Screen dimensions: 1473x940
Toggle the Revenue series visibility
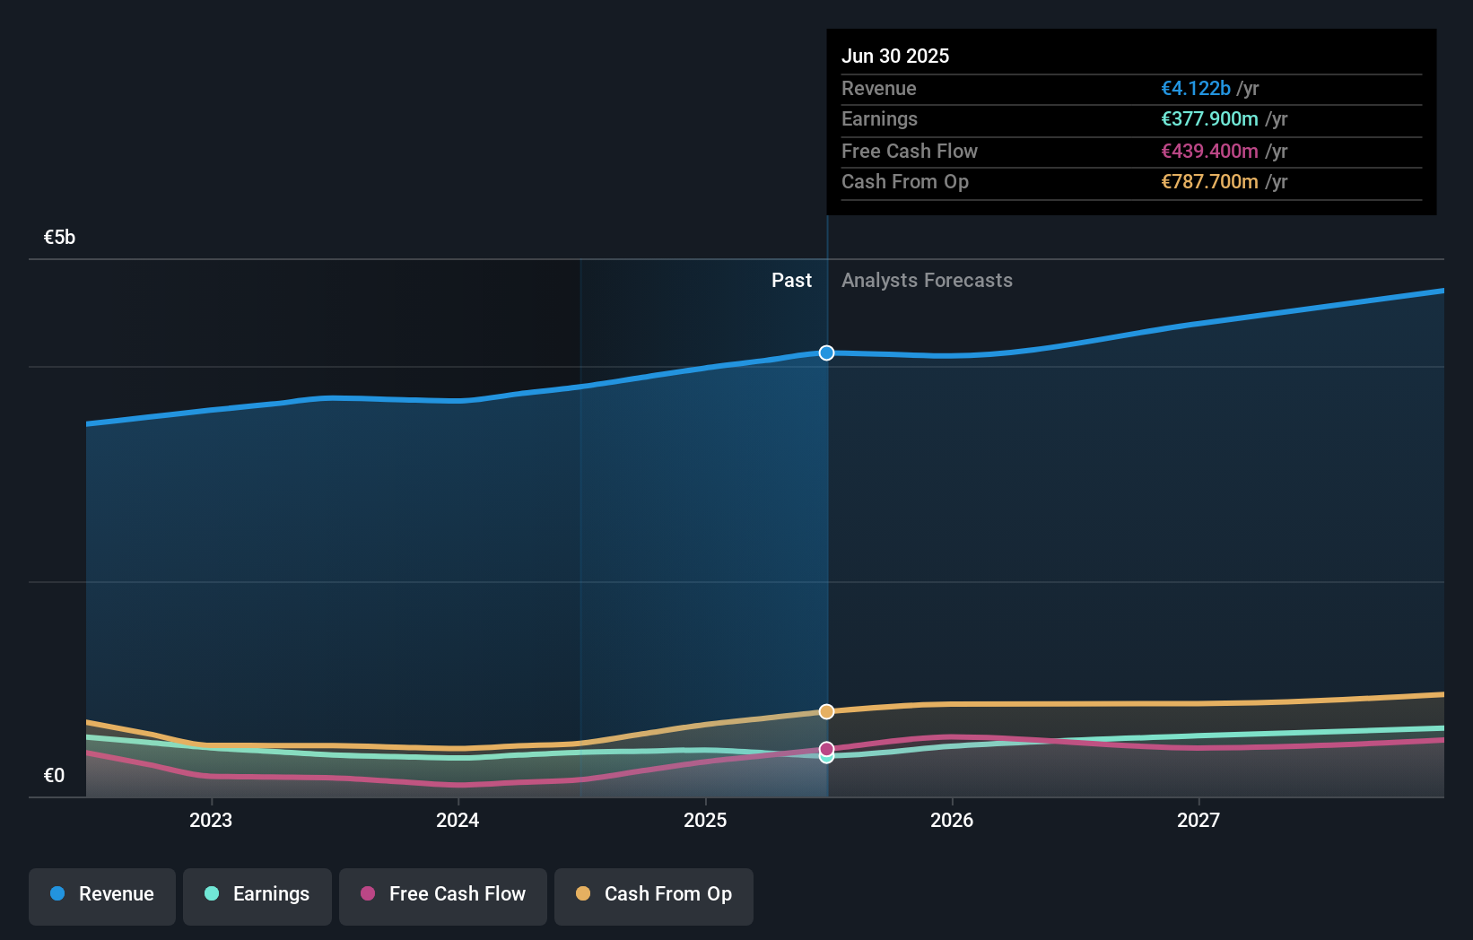[101, 894]
